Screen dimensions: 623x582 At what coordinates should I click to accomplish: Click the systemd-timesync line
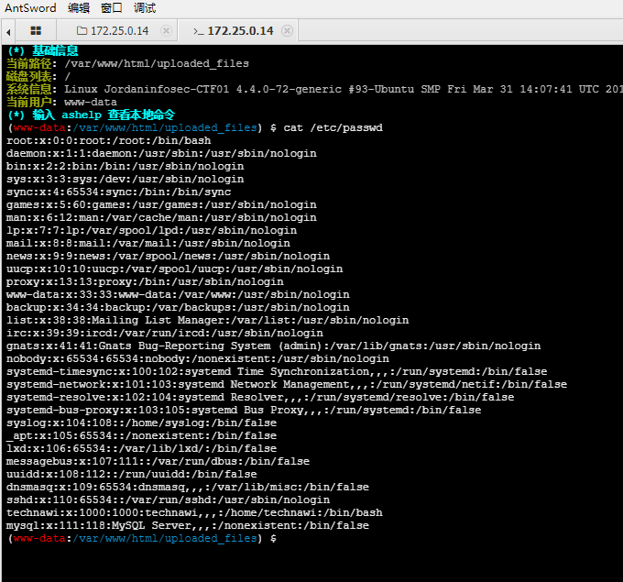(x=277, y=372)
